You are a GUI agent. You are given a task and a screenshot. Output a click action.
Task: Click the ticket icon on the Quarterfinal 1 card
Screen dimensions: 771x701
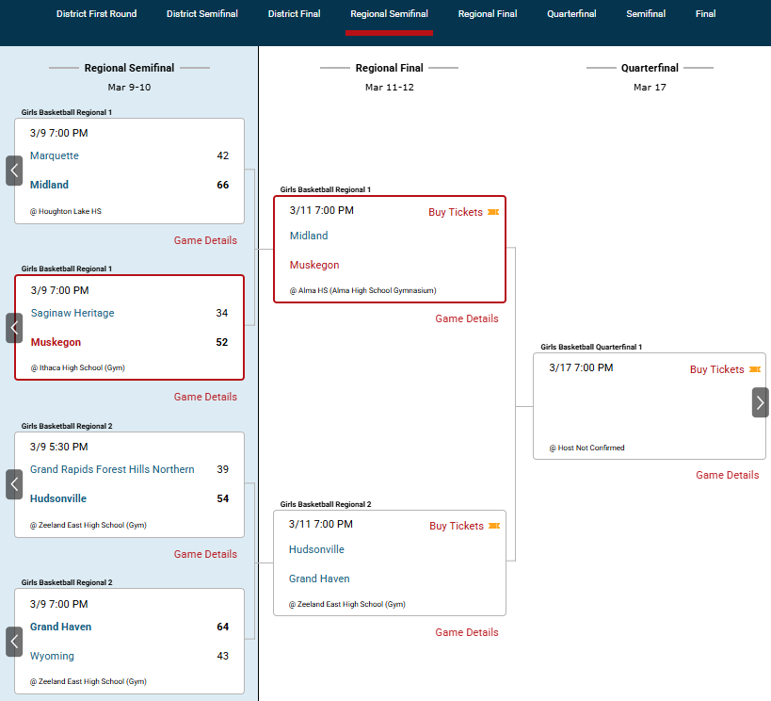click(x=755, y=370)
